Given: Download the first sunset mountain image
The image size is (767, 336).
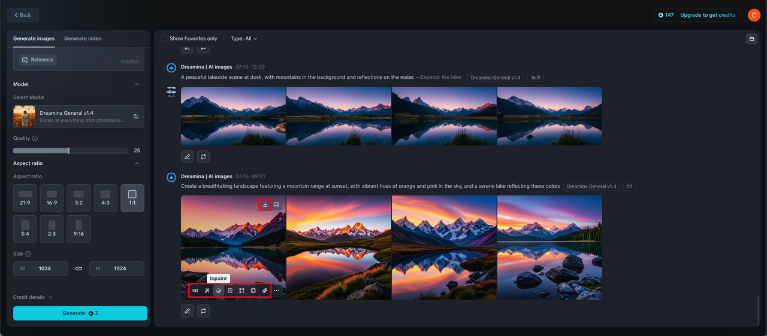Looking at the screenshot, I should click(265, 204).
